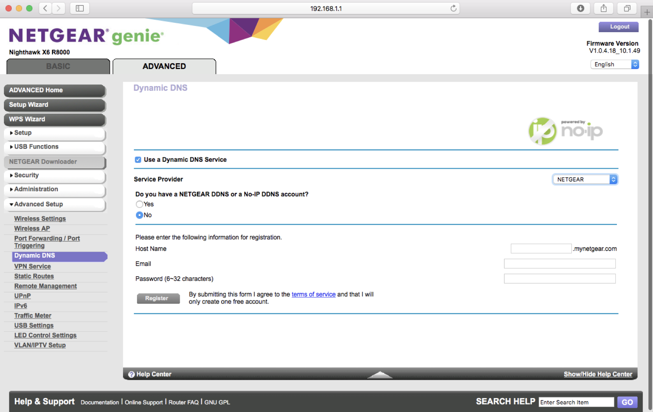
Task: Click the GO search button
Action: [x=627, y=402]
